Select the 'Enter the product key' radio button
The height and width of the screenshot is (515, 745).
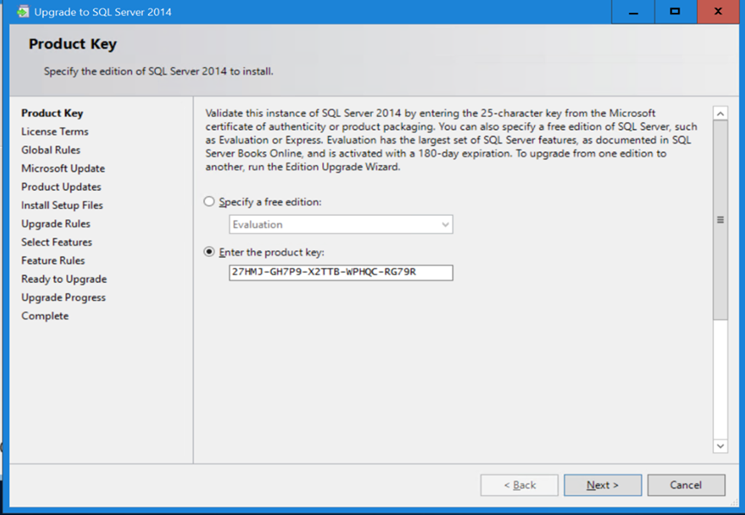point(209,252)
